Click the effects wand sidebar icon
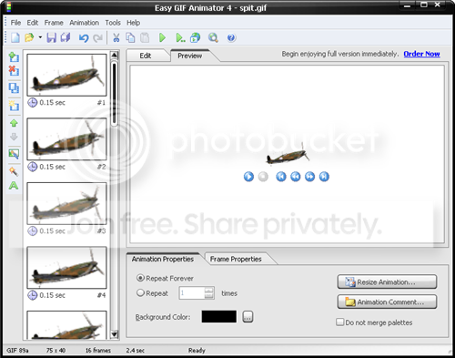Screen dimensions: 455x358 tap(14, 171)
